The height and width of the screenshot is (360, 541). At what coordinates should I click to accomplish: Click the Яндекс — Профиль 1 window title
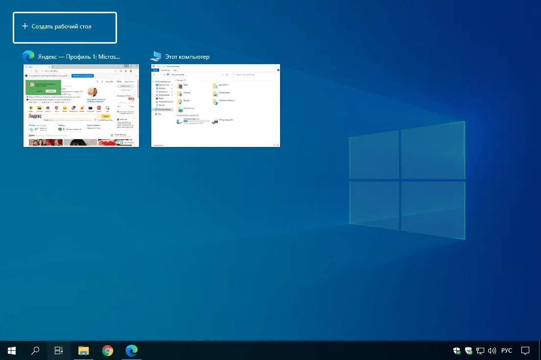[x=79, y=57]
